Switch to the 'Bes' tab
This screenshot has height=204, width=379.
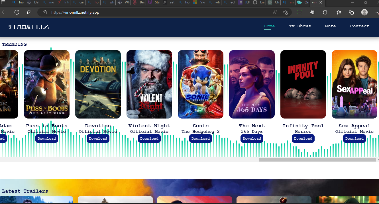(x=139, y=2)
